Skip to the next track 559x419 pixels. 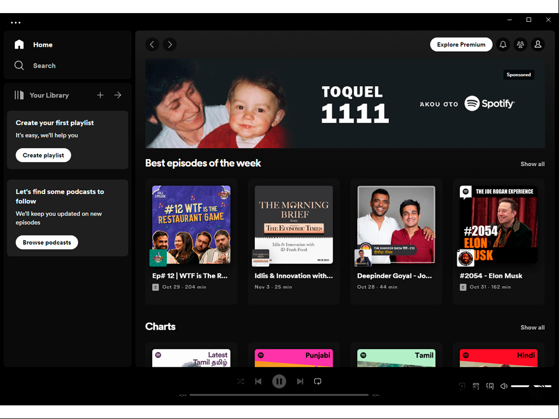click(300, 381)
